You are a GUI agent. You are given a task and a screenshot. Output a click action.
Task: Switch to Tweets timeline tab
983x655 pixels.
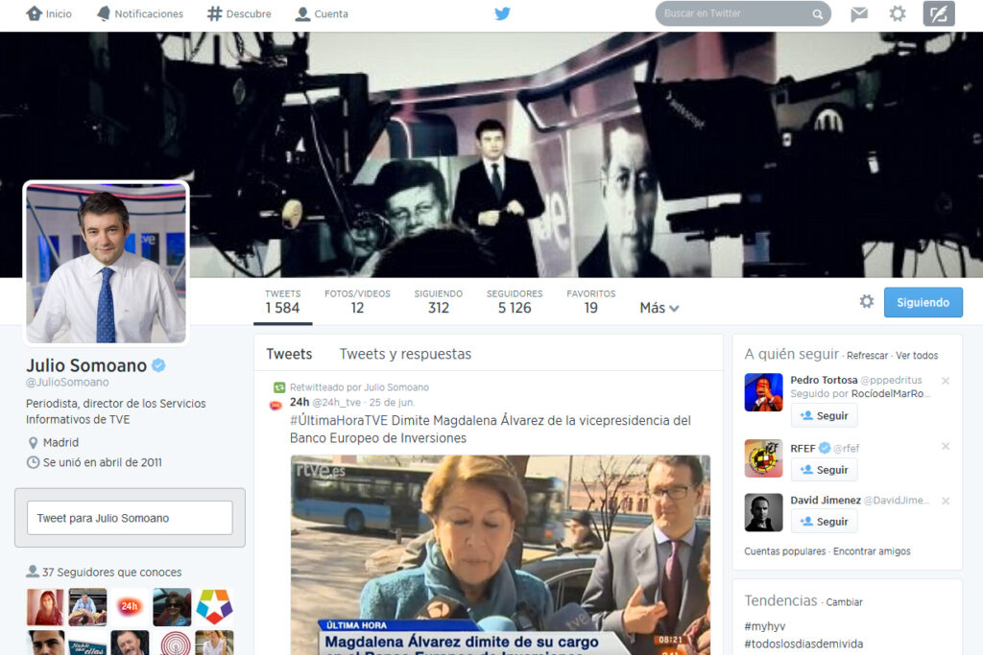pos(289,354)
